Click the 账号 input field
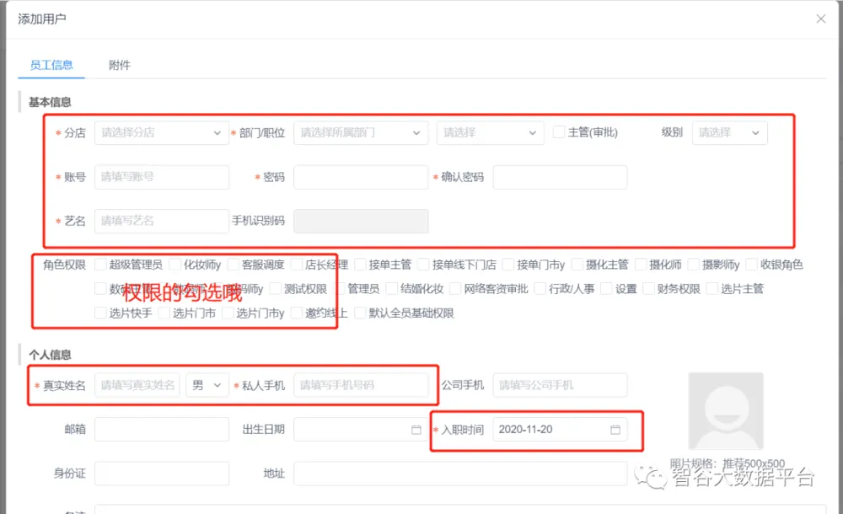 (x=161, y=177)
